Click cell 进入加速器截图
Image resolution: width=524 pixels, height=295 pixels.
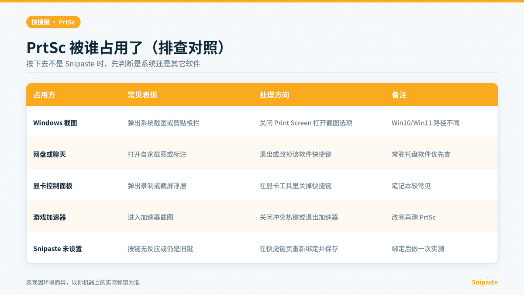[x=150, y=217]
